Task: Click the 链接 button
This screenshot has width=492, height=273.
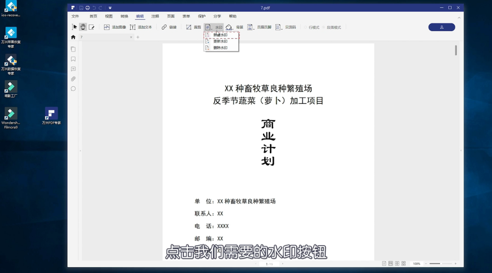Action: tap(169, 27)
